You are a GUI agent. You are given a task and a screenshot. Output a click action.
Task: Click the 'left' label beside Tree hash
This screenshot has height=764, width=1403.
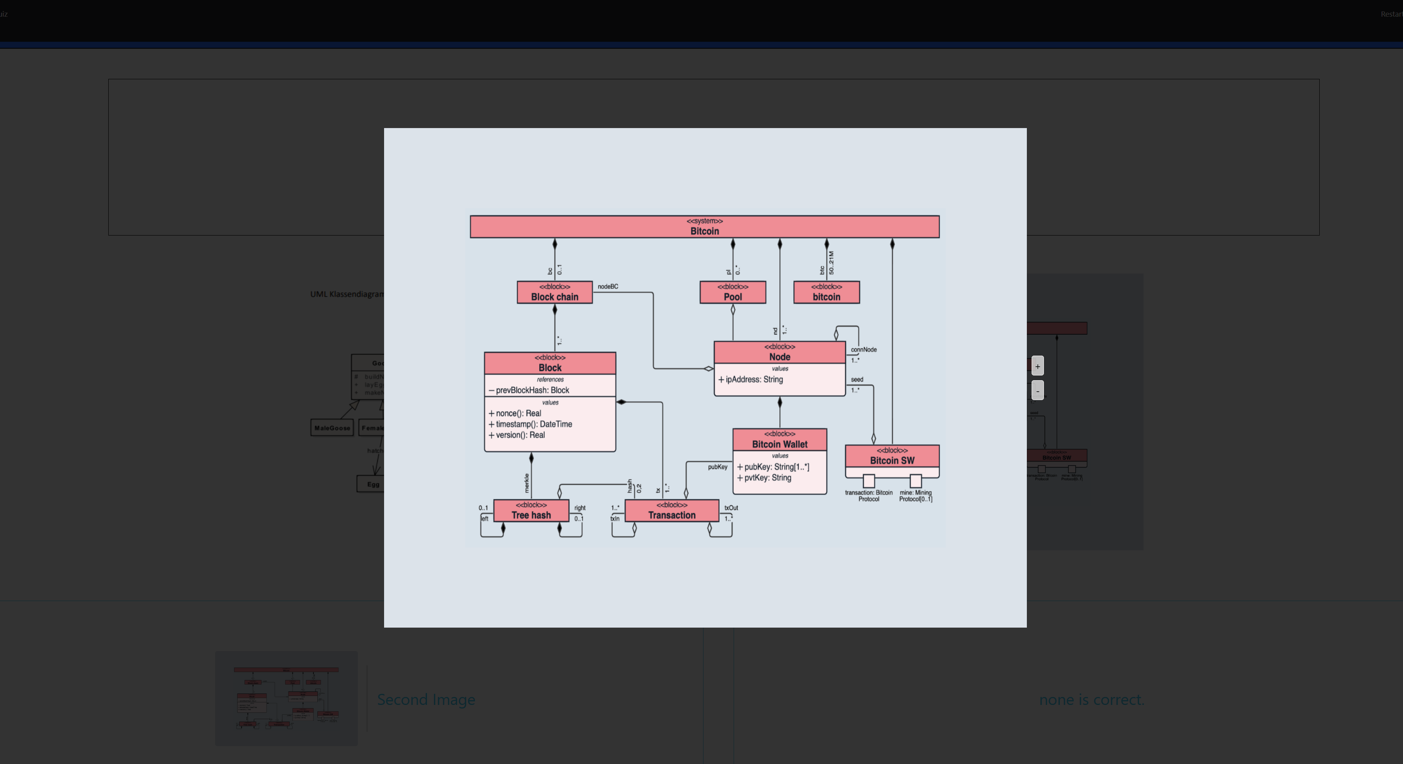point(484,519)
